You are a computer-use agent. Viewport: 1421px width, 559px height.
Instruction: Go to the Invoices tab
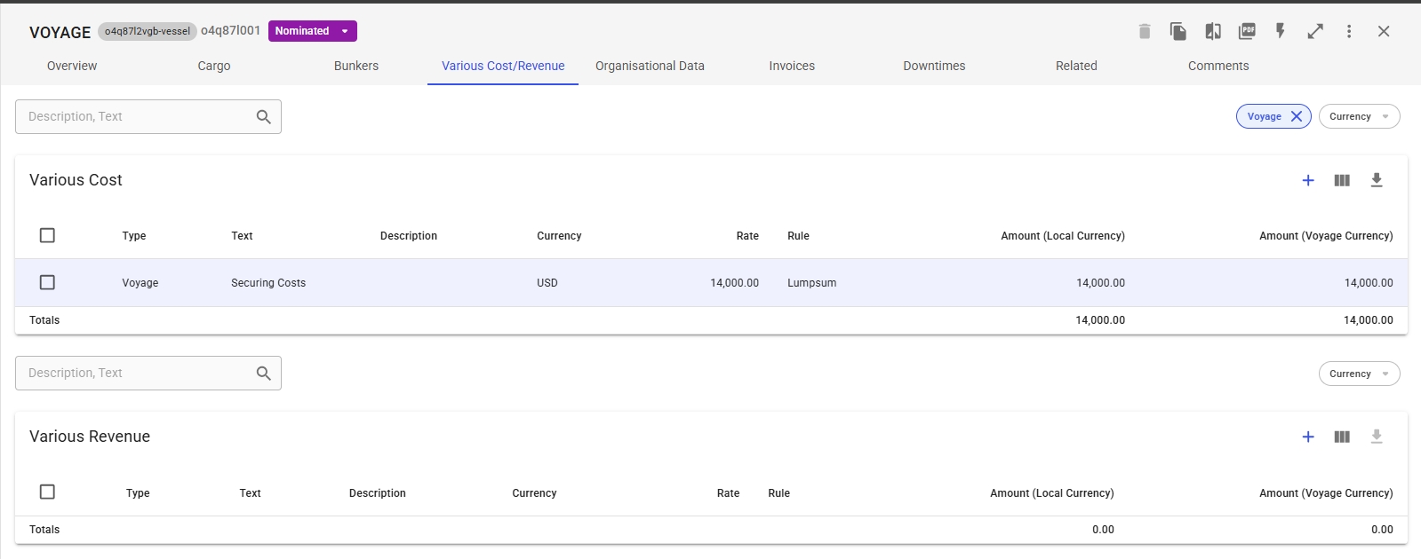click(792, 66)
